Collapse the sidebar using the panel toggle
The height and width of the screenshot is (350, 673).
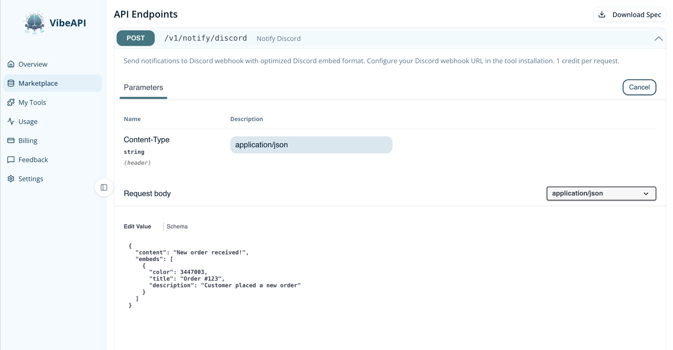[103, 187]
